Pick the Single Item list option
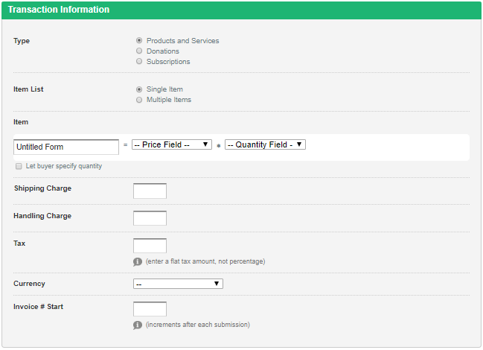 [139, 89]
